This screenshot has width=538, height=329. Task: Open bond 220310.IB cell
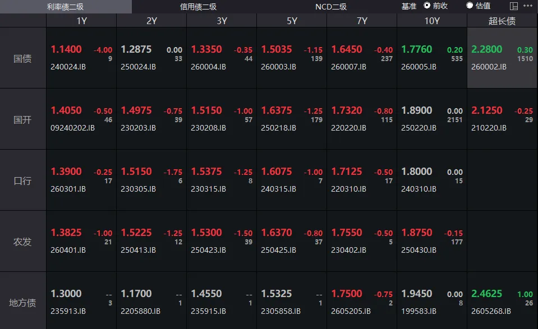click(x=362, y=180)
